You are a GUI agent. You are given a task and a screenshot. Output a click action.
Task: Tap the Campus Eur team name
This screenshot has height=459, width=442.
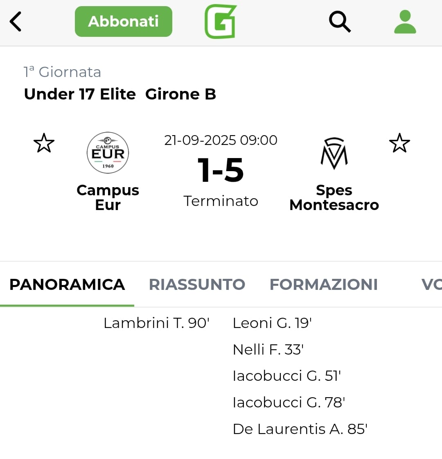108,197
